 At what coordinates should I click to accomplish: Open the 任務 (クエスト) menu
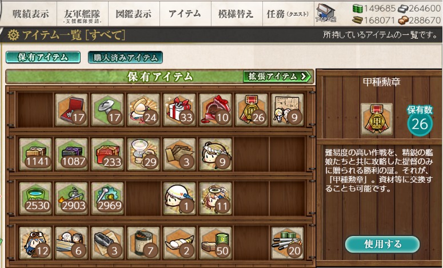tap(288, 14)
